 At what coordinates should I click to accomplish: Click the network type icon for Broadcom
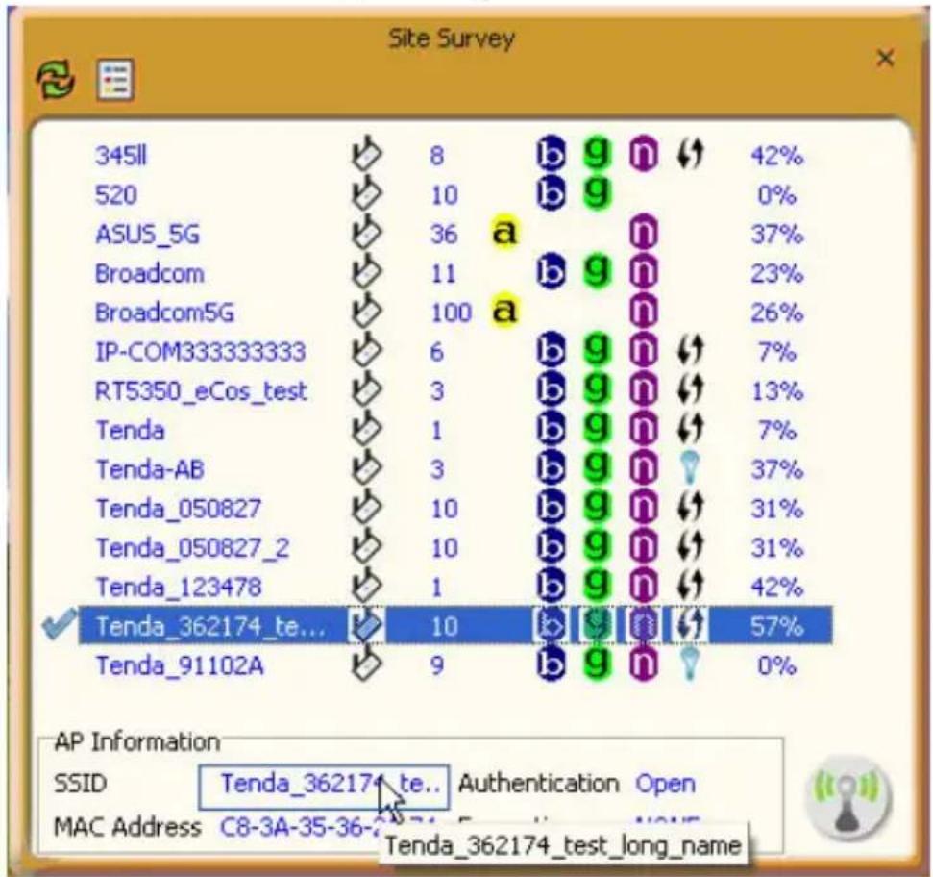click(366, 272)
